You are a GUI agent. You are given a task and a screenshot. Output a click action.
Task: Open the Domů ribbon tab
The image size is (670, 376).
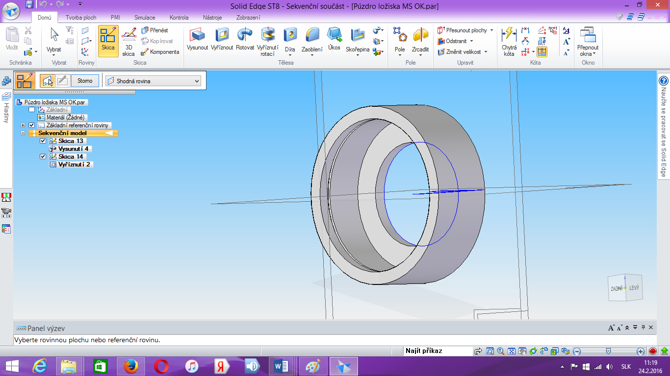pyautogui.click(x=45, y=18)
